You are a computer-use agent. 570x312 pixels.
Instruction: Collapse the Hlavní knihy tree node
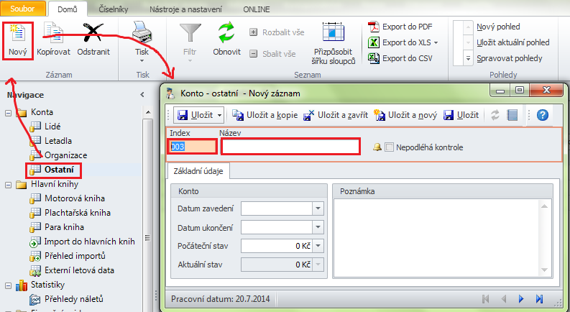(x=8, y=185)
